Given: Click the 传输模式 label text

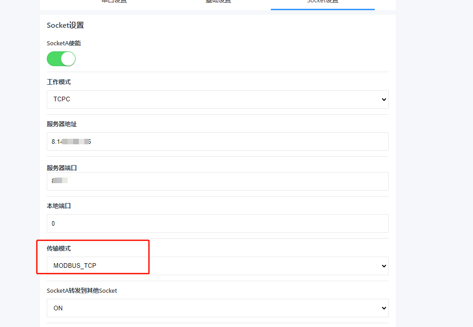Looking at the screenshot, I should [59, 248].
